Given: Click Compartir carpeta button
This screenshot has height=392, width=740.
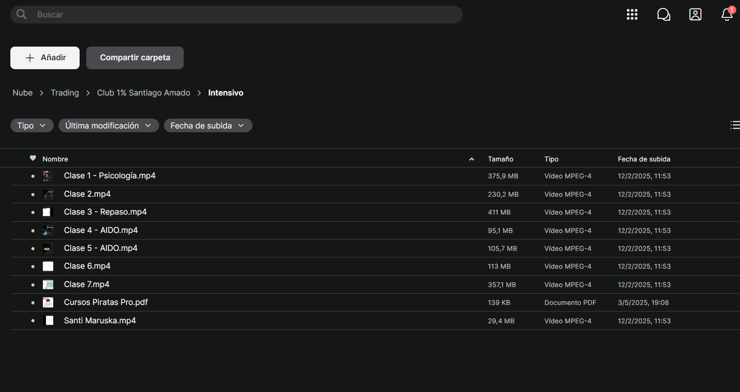Looking at the screenshot, I should coord(135,58).
